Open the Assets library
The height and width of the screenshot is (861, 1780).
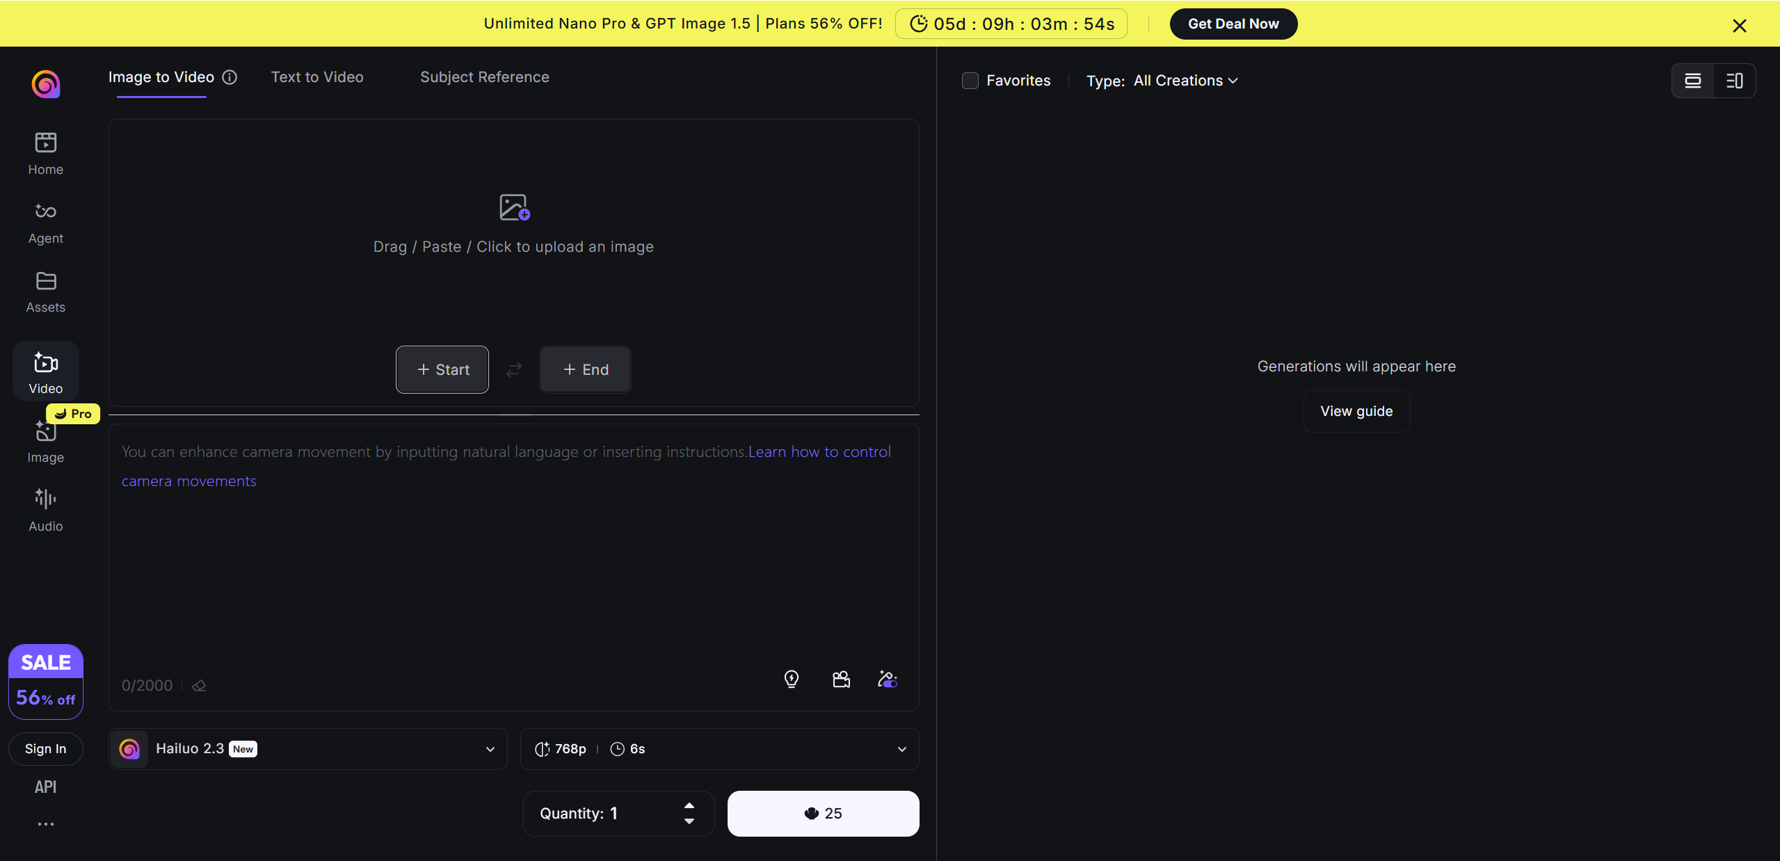click(x=45, y=290)
